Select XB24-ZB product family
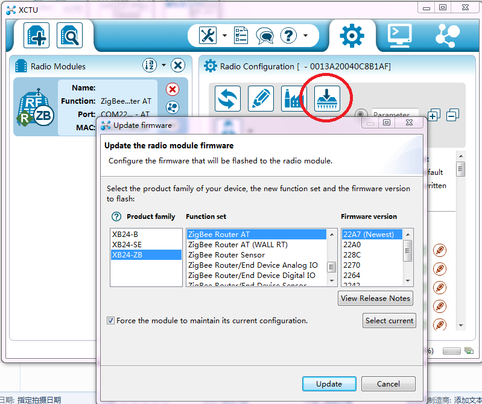The image size is (482, 404). coord(146,254)
